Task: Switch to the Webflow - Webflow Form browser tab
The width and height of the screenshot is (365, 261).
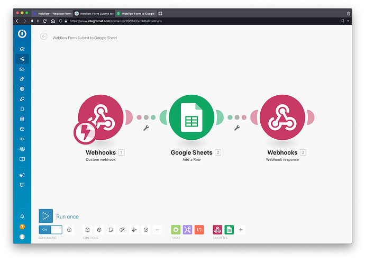Action: pyautogui.click(x=52, y=14)
